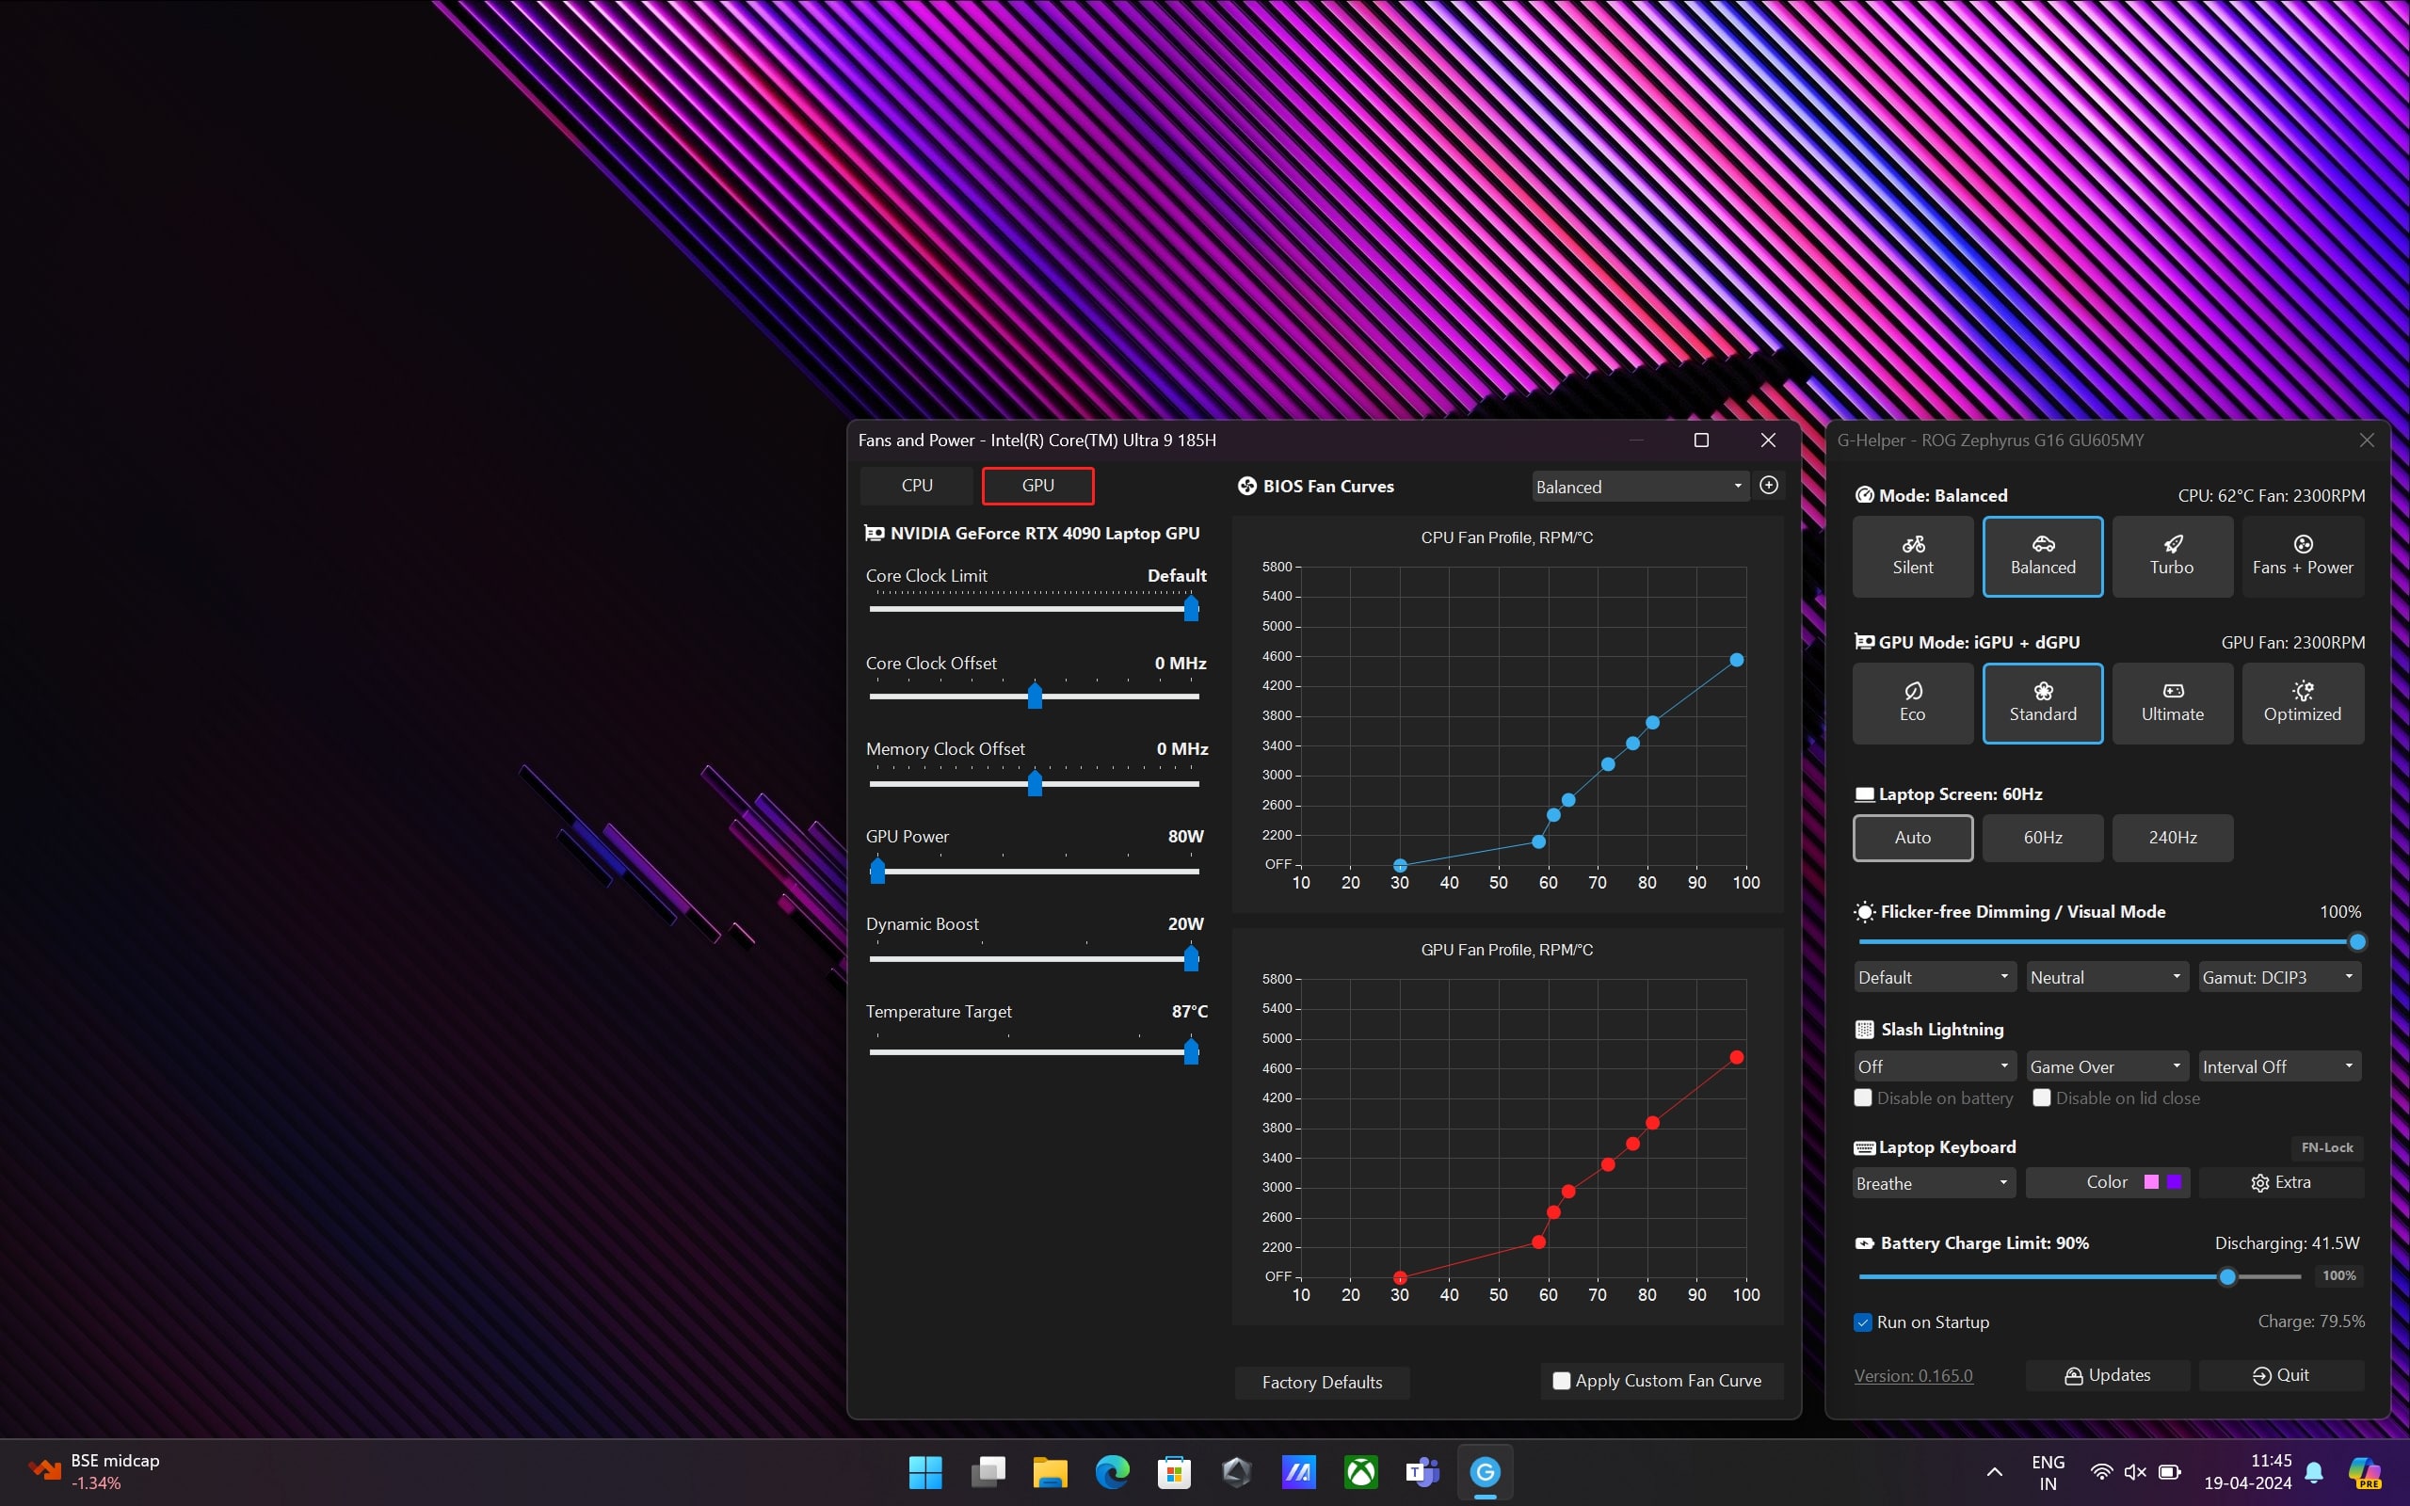Expand the Game Over animation dropdown

tap(2106, 1066)
